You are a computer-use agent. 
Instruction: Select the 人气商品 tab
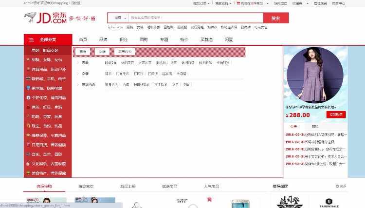pyautogui.click(x=211, y=187)
